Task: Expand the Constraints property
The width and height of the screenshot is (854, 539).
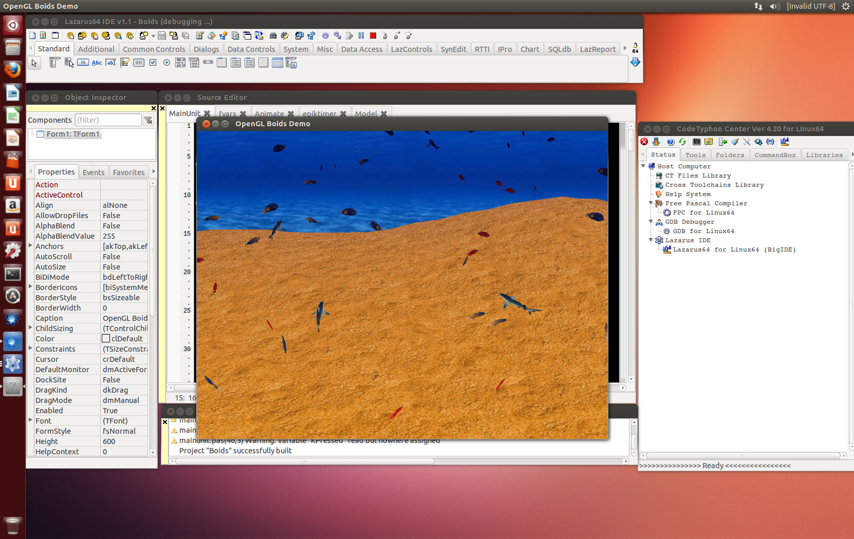Action: tap(31, 349)
